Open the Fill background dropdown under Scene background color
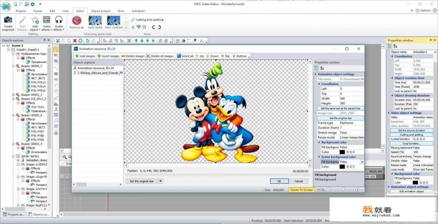Screen dimensions: 438x224 pos(362,162)
